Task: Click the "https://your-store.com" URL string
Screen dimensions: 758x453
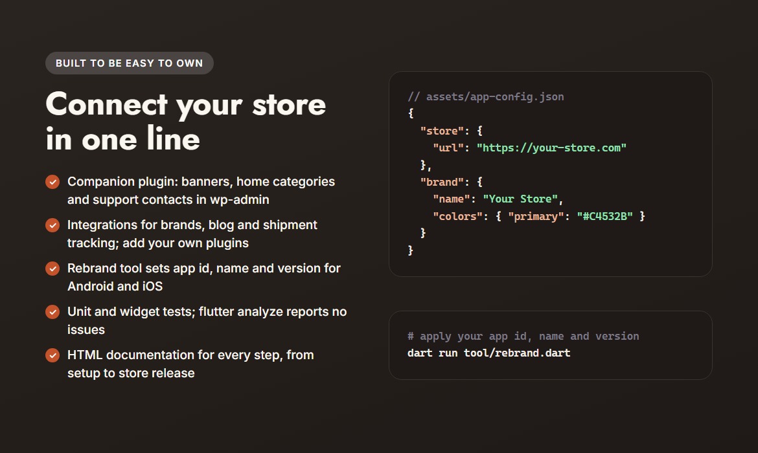Action: coord(551,148)
